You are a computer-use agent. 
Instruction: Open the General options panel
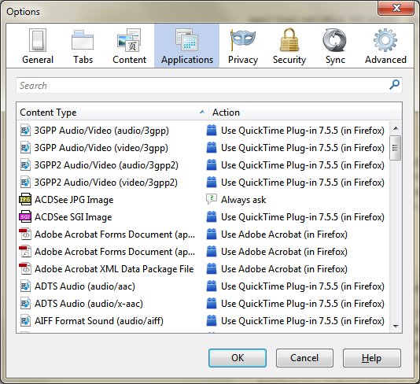tap(38, 46)
